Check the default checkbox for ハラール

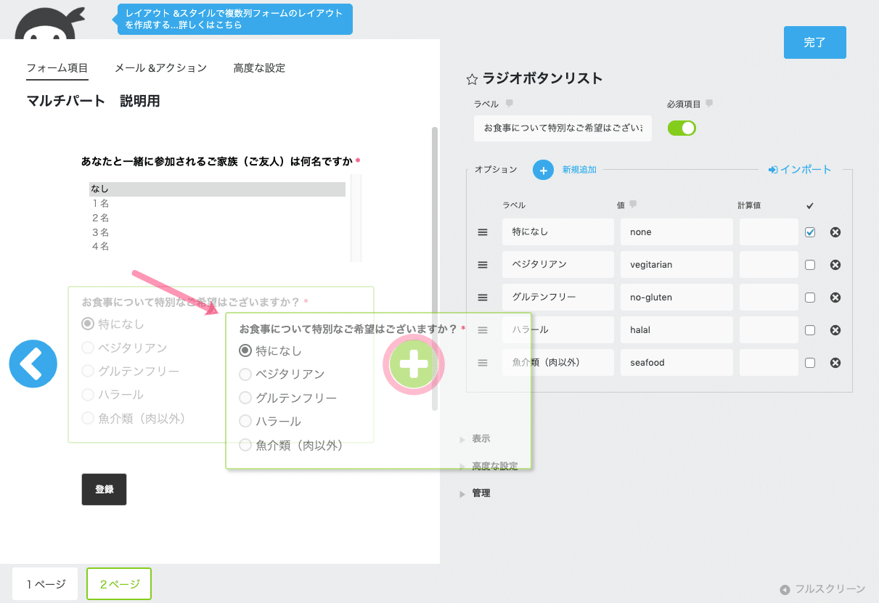click(x=810, y=330)
